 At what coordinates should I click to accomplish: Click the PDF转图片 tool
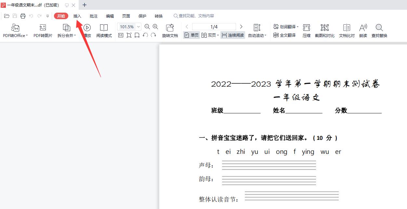tap(42, 31)
